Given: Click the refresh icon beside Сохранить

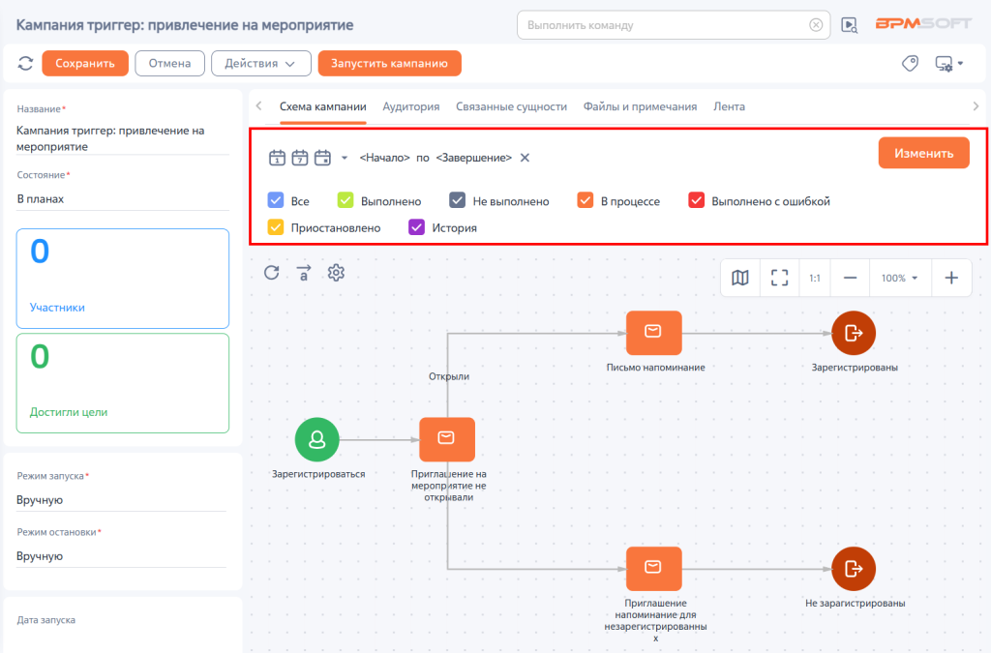Looking at the screenshot, I should click(25, 63).
